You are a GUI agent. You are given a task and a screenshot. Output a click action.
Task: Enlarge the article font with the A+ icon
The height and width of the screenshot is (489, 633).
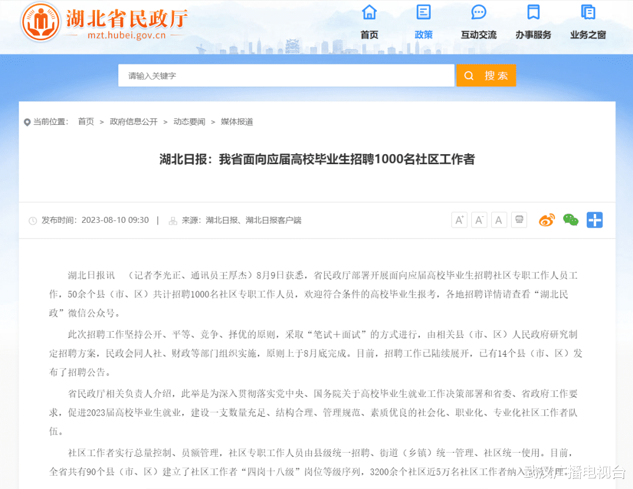click(459, 219)
